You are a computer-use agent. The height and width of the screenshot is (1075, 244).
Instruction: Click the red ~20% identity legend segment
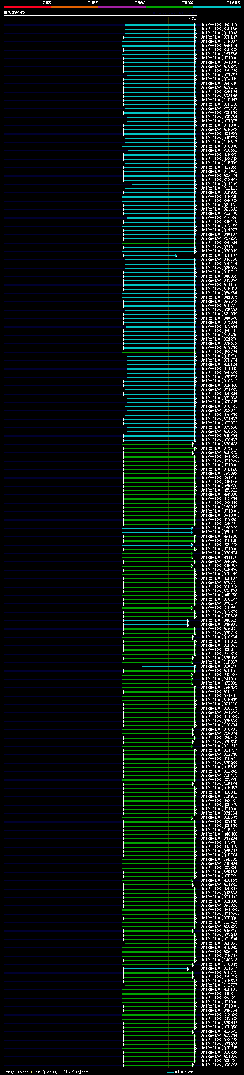[x=27, y=7]
